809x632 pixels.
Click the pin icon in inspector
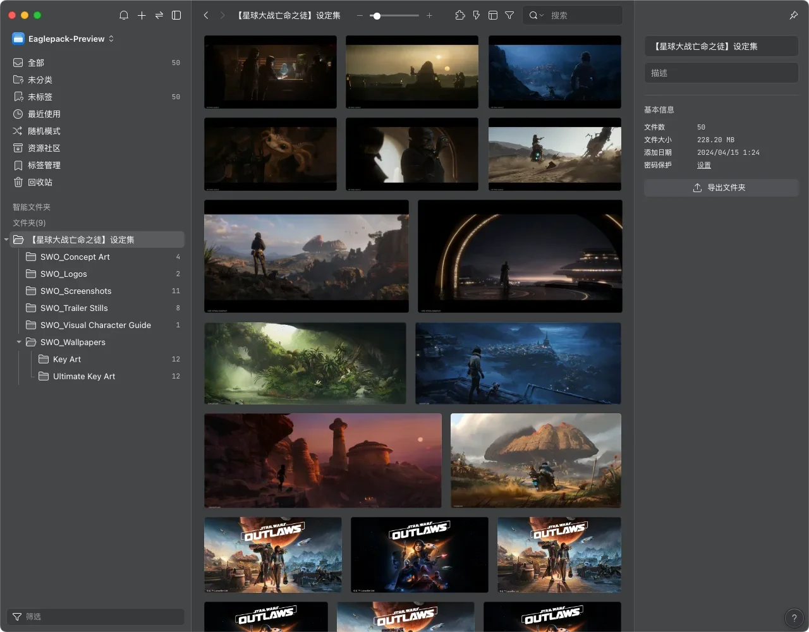pyautogui.click(x=794, y=15)
